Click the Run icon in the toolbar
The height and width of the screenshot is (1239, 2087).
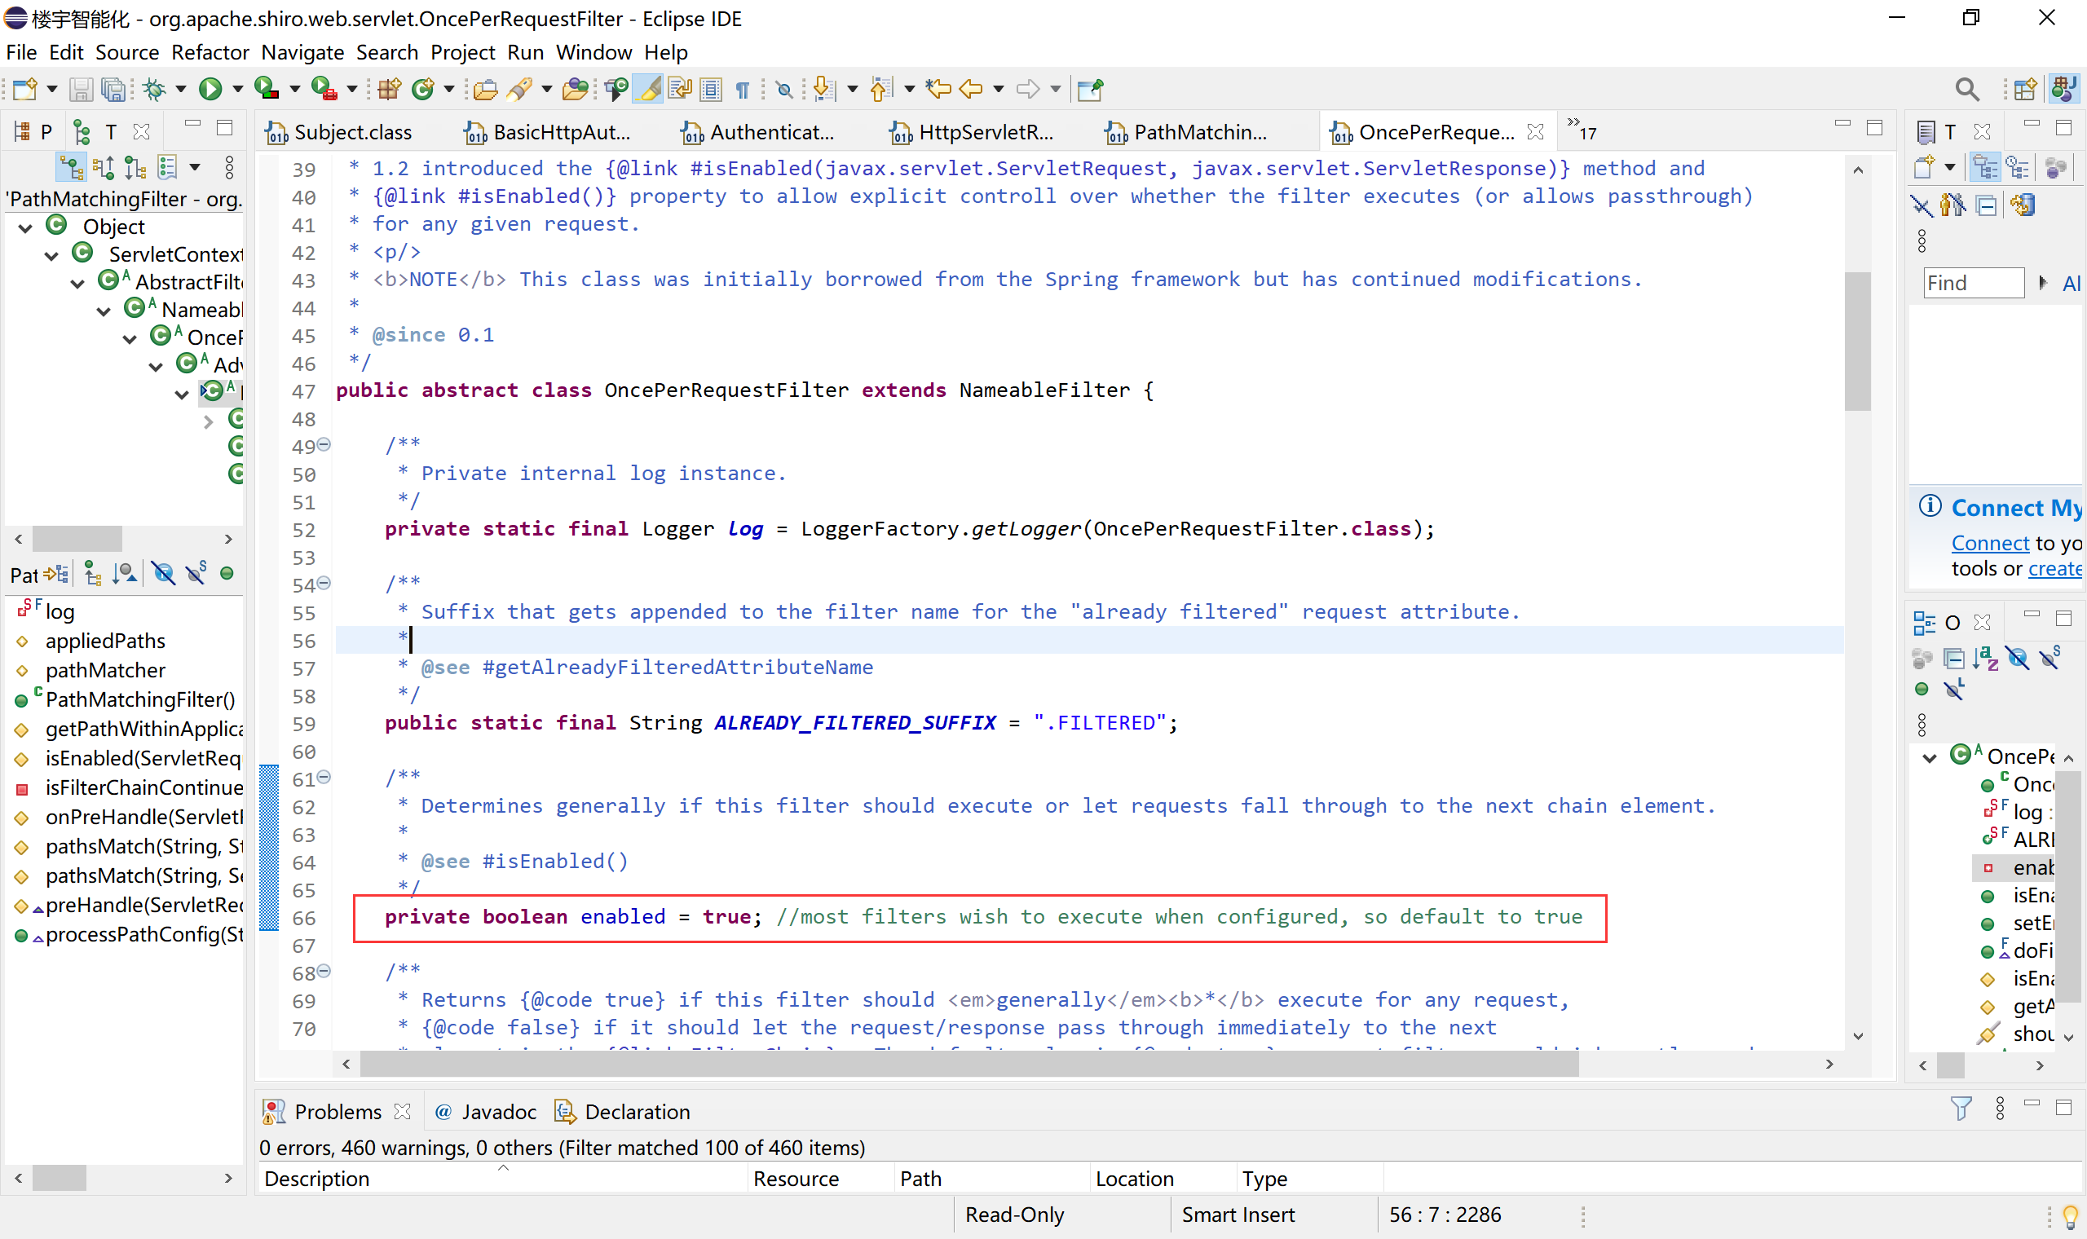pos(213,89)
